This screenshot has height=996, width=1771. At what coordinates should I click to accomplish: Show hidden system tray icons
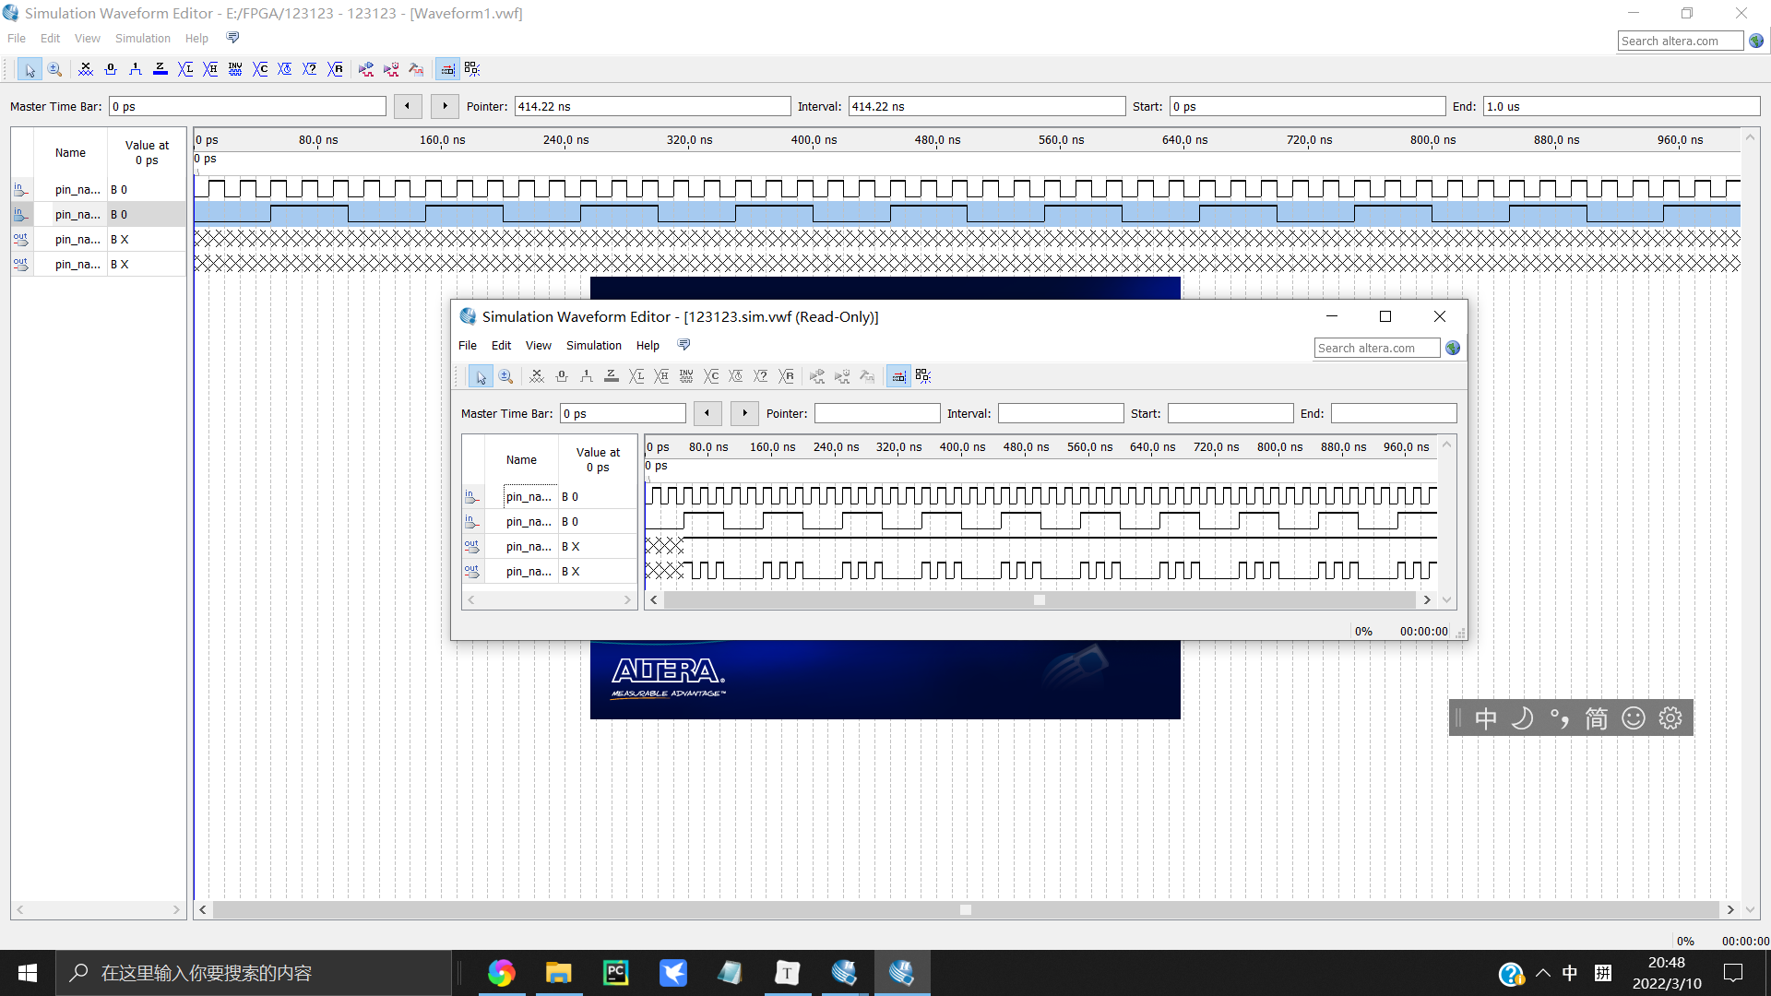coord(1543,973)
